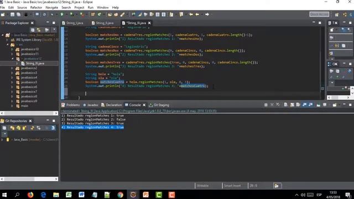The image size is (354, 199).
Task: Click the Open Perspective icon
Action: pos(337,14)
